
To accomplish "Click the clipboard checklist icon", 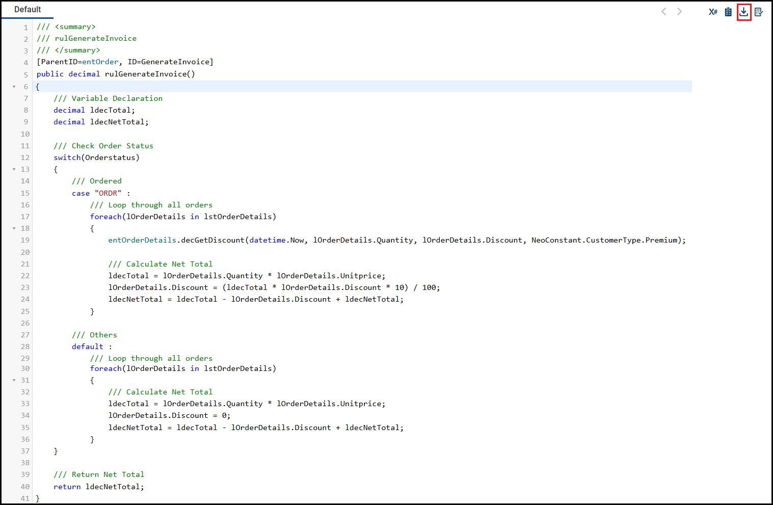I will click(x=728, y=12).
